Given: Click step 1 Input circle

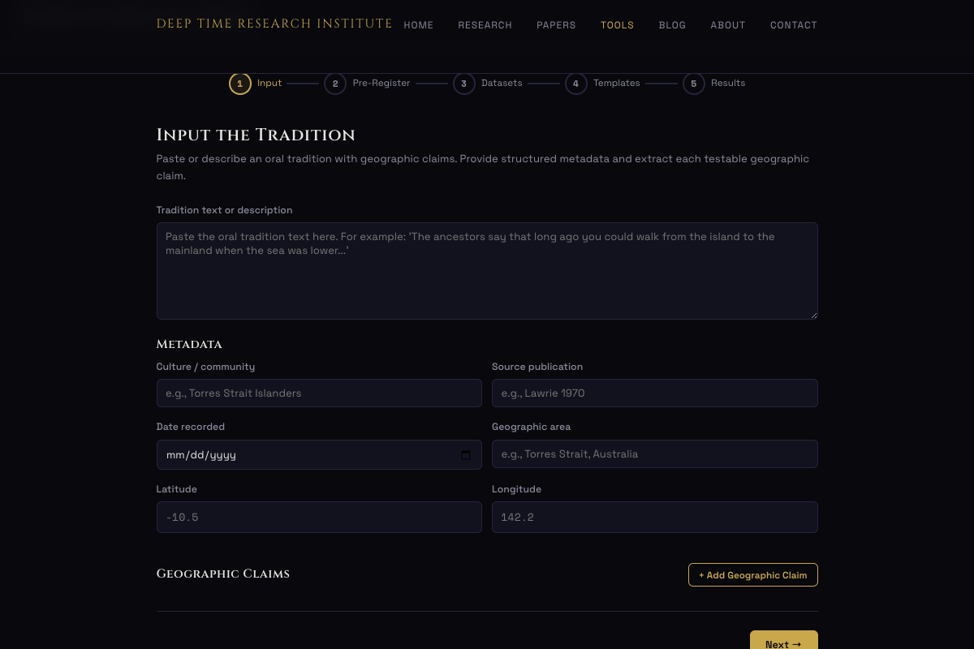Looking at the screenshot, I should tap(239, 84).
